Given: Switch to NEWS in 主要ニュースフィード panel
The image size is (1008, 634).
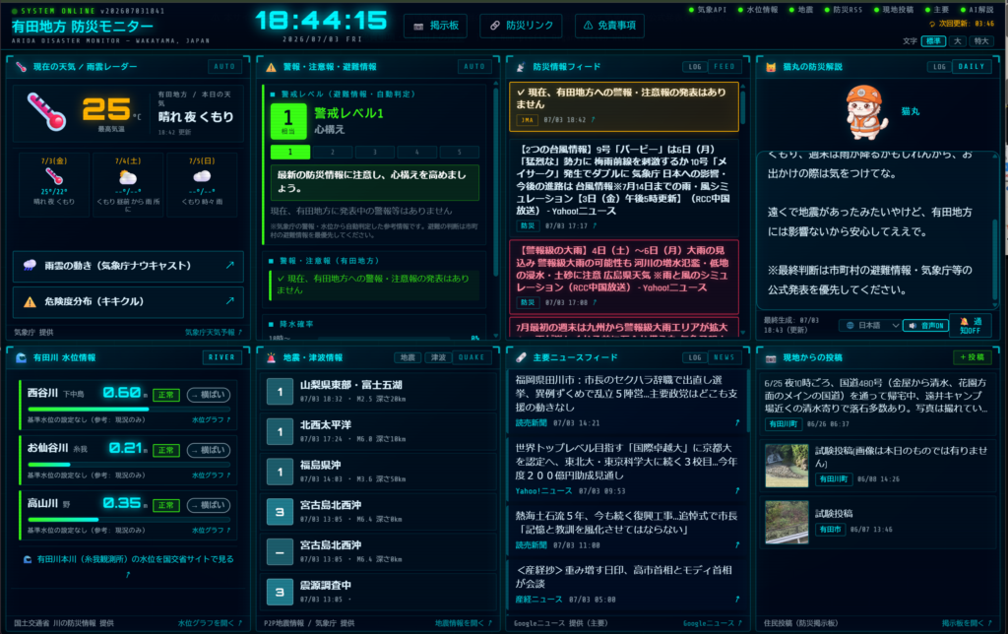Looking at the screenshot, I should [724, 356].
